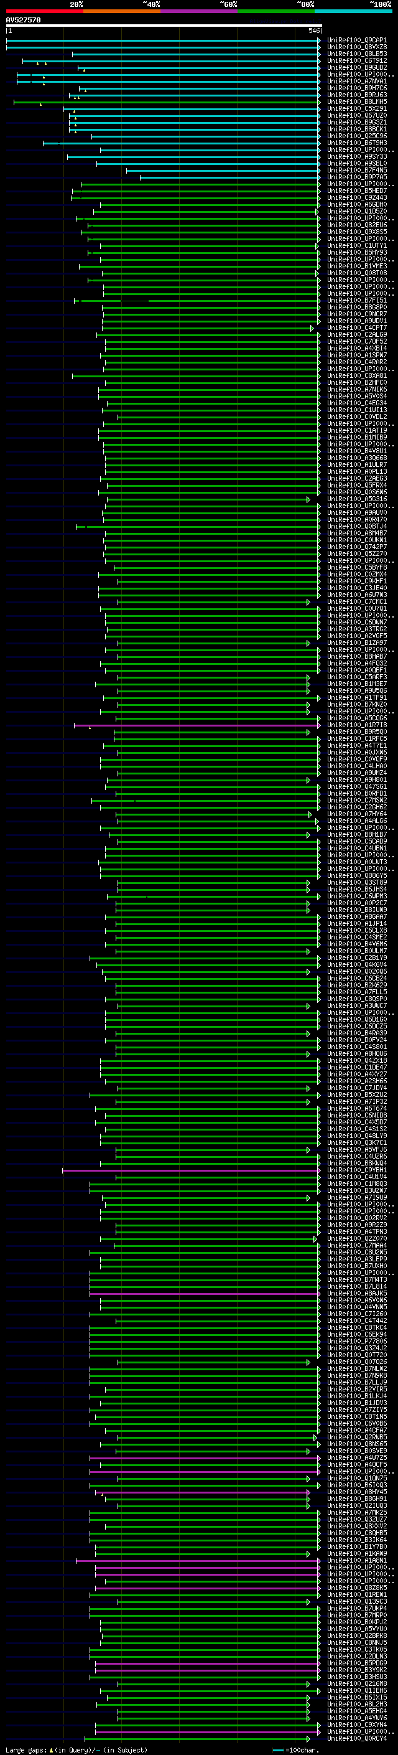
Task: Click the UniRef100_Q82EU6 label
Action: pyautogui.click(x=356, y=225)
